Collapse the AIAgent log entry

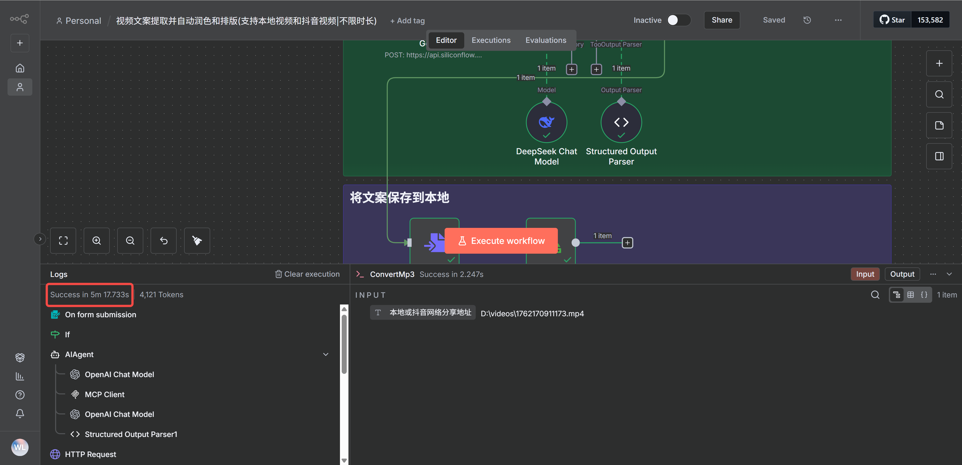click(325, 355)
